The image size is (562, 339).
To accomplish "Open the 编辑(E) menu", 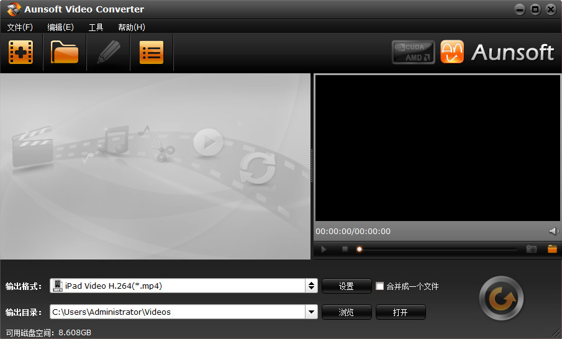I will point(61,27).
